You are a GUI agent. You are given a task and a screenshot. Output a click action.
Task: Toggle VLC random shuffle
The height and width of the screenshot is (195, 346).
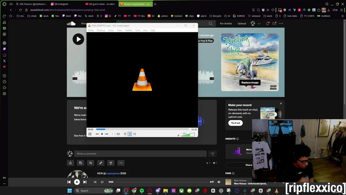134,134
